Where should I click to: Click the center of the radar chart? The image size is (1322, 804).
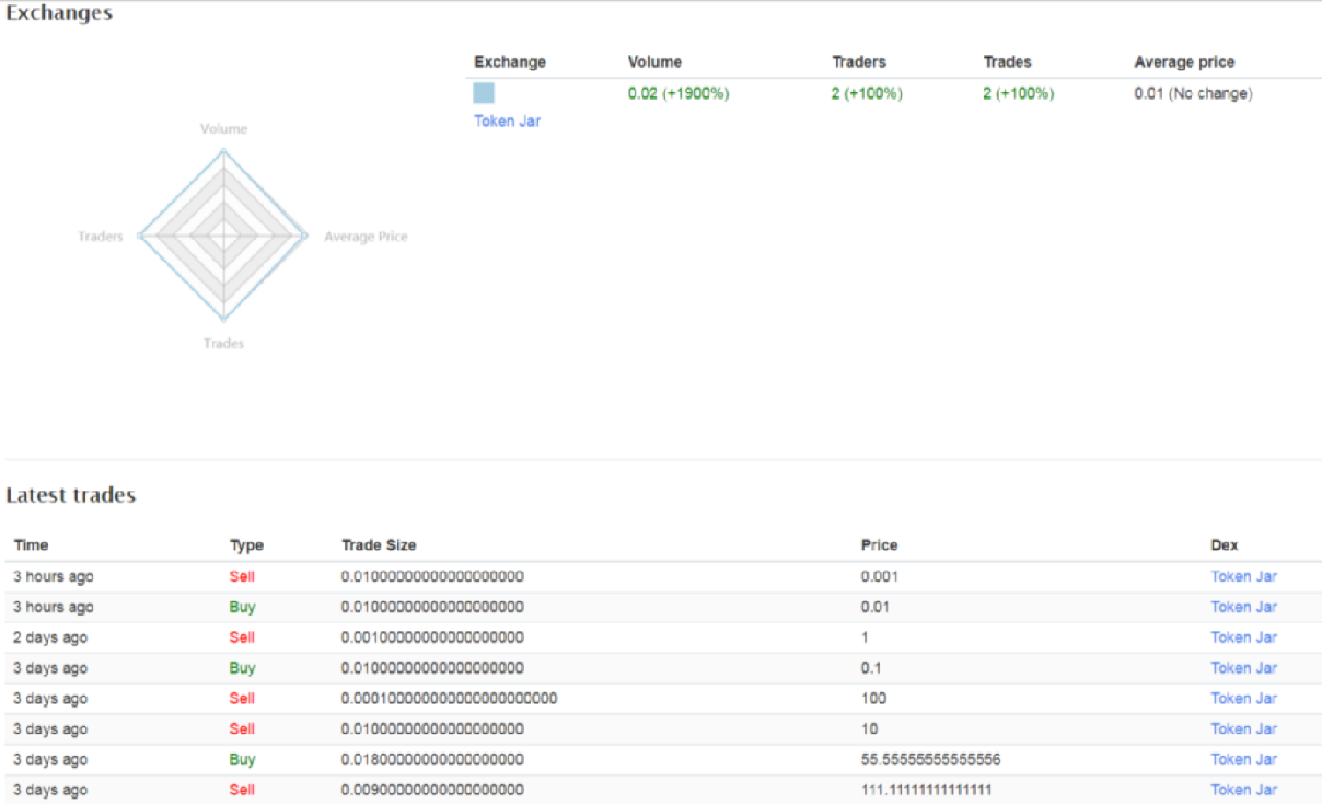[224, 235]
